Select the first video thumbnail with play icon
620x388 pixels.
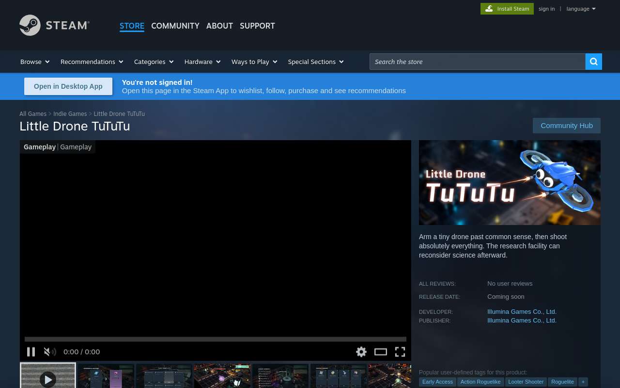(x=48, y=375)
